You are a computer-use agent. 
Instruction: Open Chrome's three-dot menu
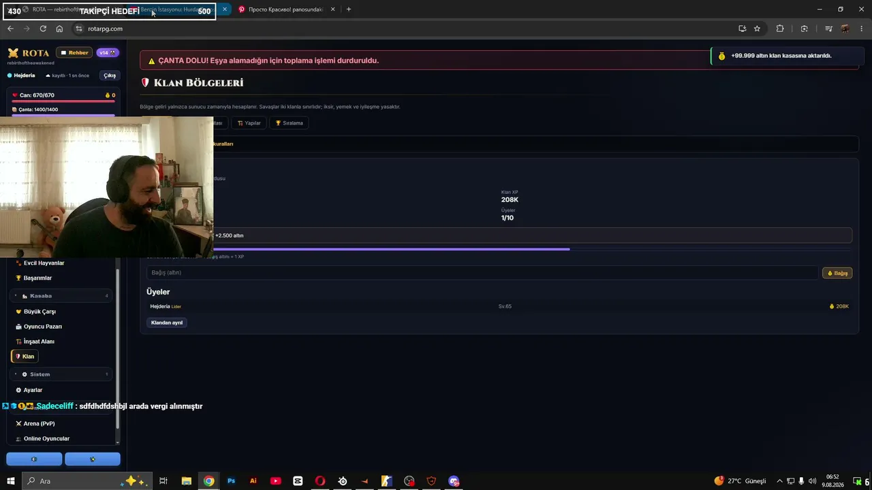point(862,29)
